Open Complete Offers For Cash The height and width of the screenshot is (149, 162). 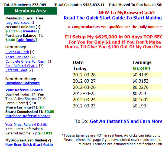tap(25, 61)
